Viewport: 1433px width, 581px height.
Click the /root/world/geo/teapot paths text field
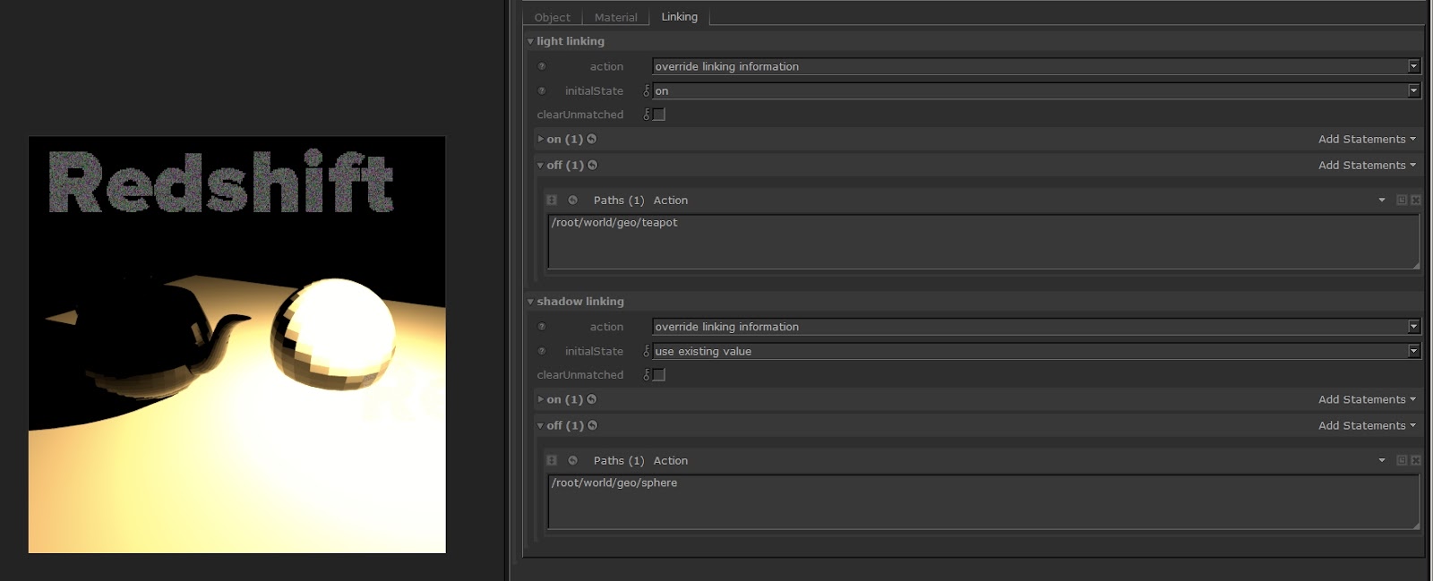click(982, 241)
